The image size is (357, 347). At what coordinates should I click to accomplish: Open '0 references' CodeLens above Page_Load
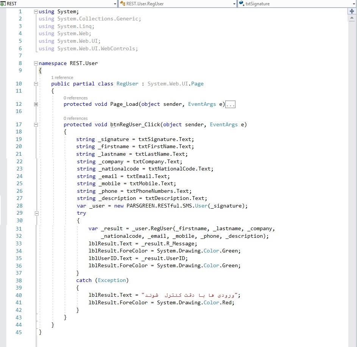[x=75, y=98]
